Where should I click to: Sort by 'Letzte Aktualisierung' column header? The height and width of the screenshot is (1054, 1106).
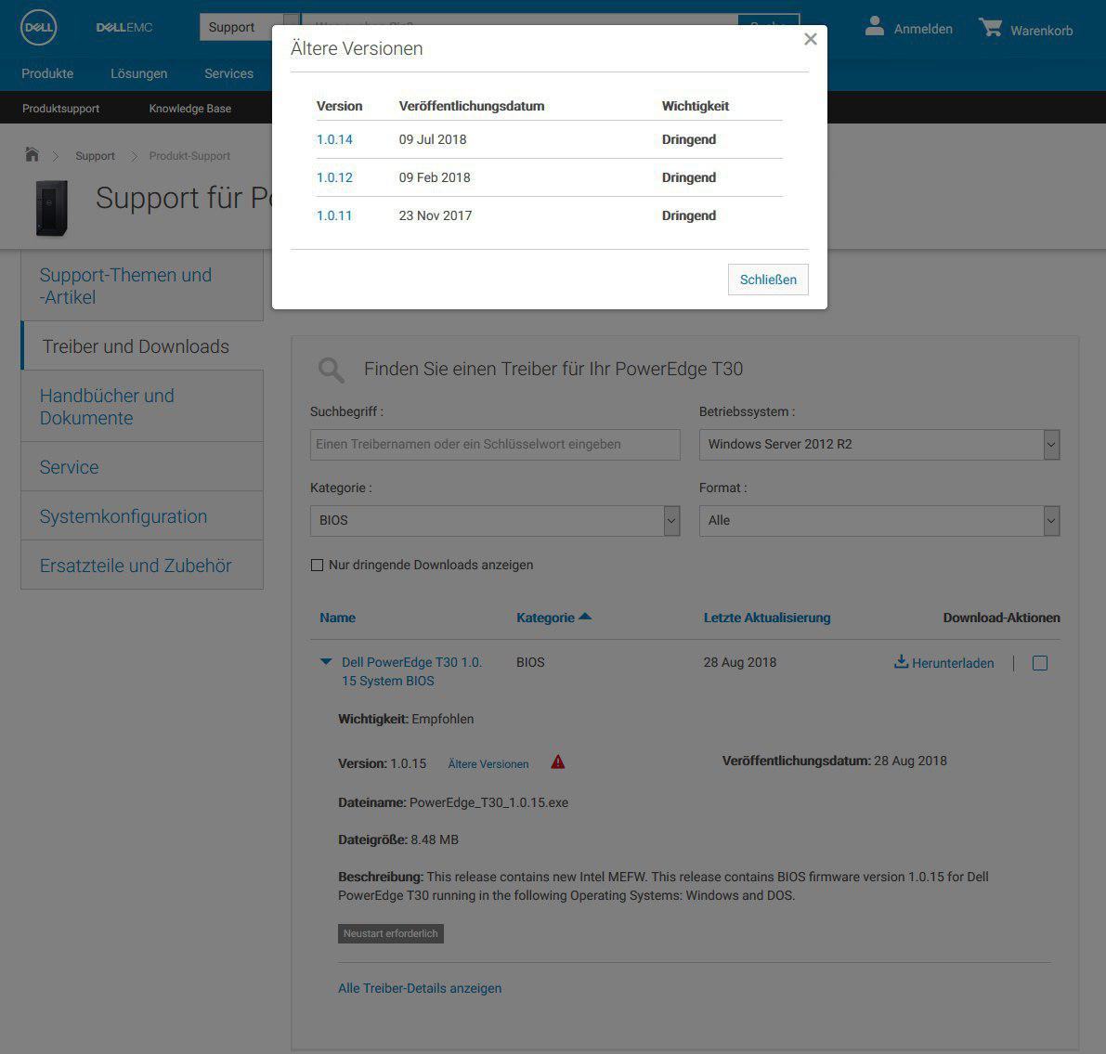click(767, 618)
